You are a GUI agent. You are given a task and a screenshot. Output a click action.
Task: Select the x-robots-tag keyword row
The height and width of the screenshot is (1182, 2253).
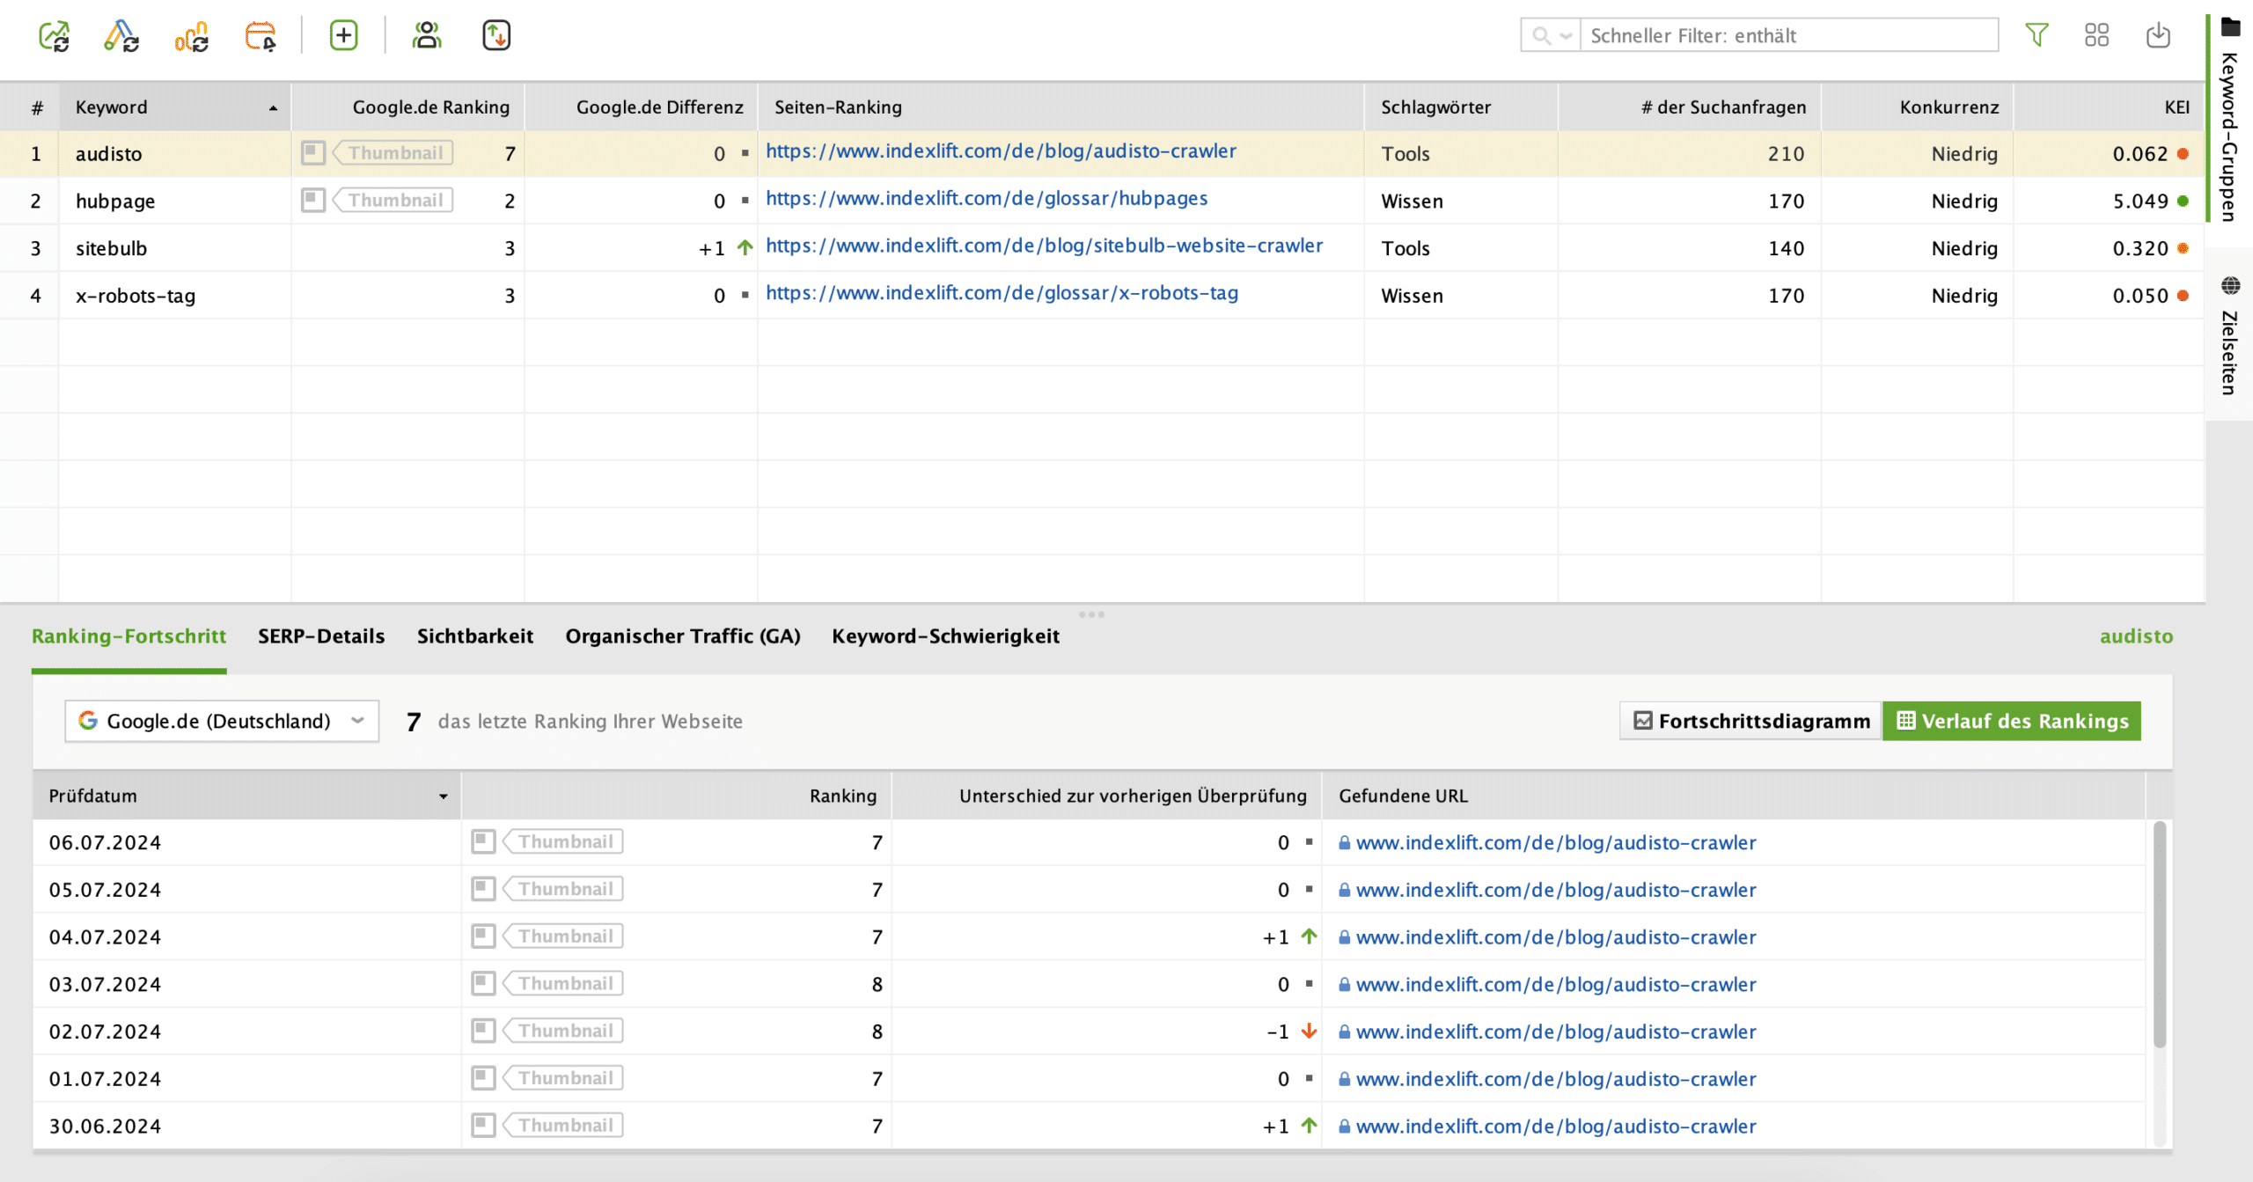point(1102,296)
